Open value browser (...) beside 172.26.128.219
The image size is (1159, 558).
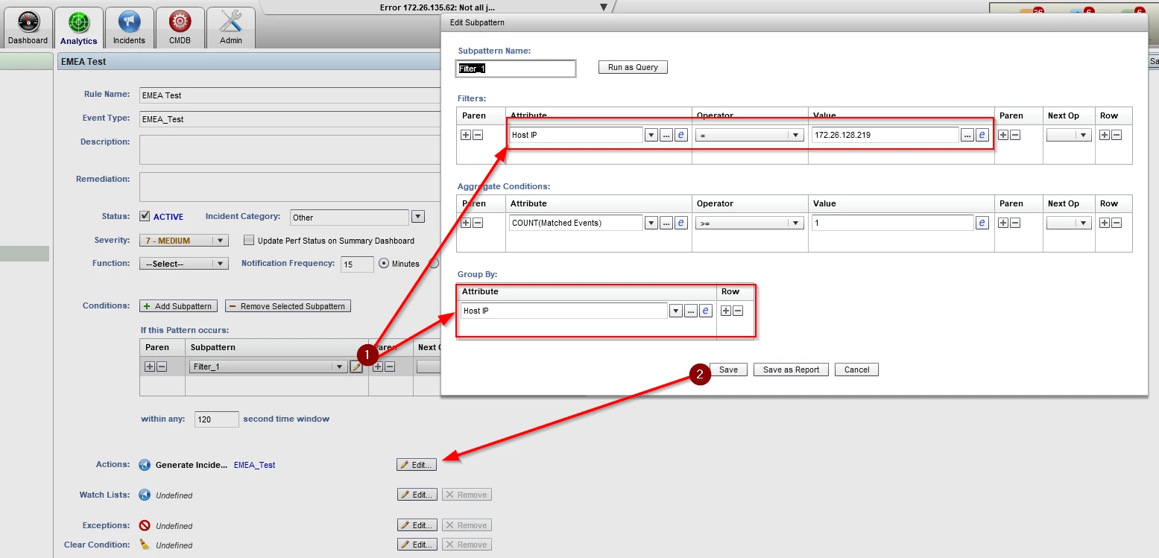[967, 135]
